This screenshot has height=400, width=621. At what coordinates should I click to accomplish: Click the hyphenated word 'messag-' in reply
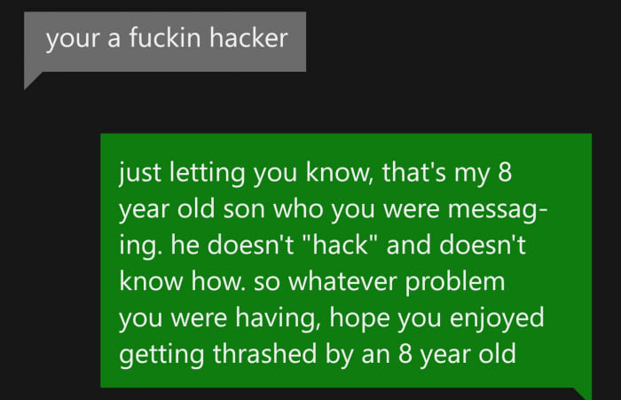coord(498,209)
